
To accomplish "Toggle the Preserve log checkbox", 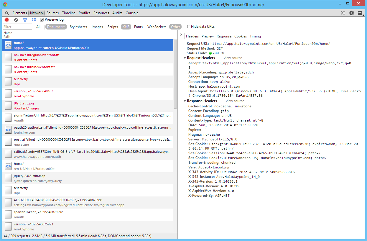I will pyautogui.click(x=42, y=20).
